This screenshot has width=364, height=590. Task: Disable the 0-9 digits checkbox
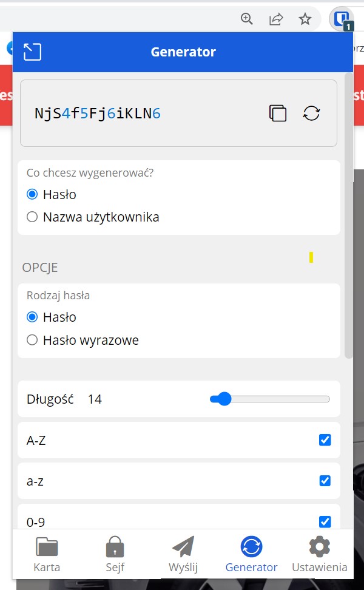[325, 521]
